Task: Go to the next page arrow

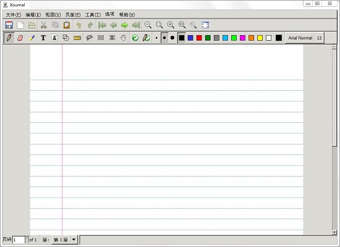Action: point(124,25)
